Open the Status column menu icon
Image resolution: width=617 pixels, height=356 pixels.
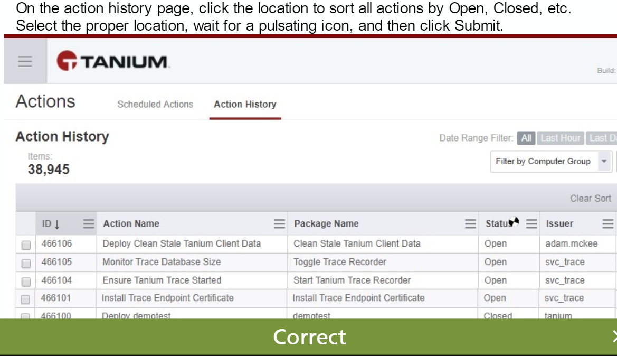click(531, 224)
